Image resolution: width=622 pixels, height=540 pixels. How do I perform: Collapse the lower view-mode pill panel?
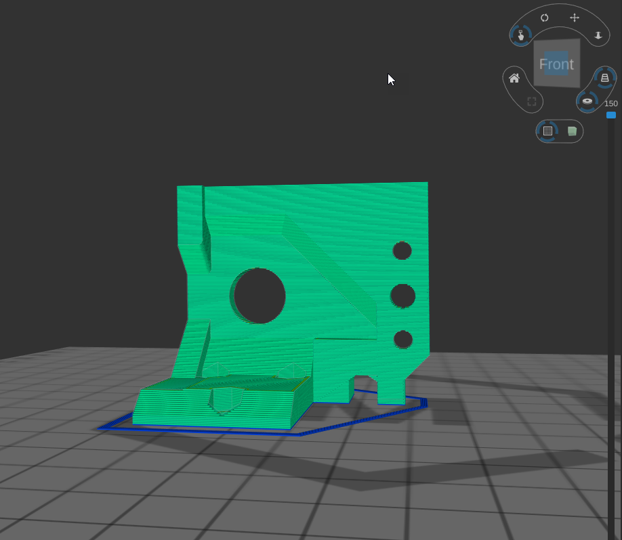(x=560, y=131)
